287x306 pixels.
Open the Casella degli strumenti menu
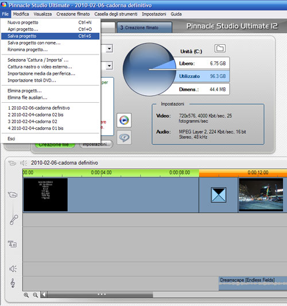pos(116,14)
